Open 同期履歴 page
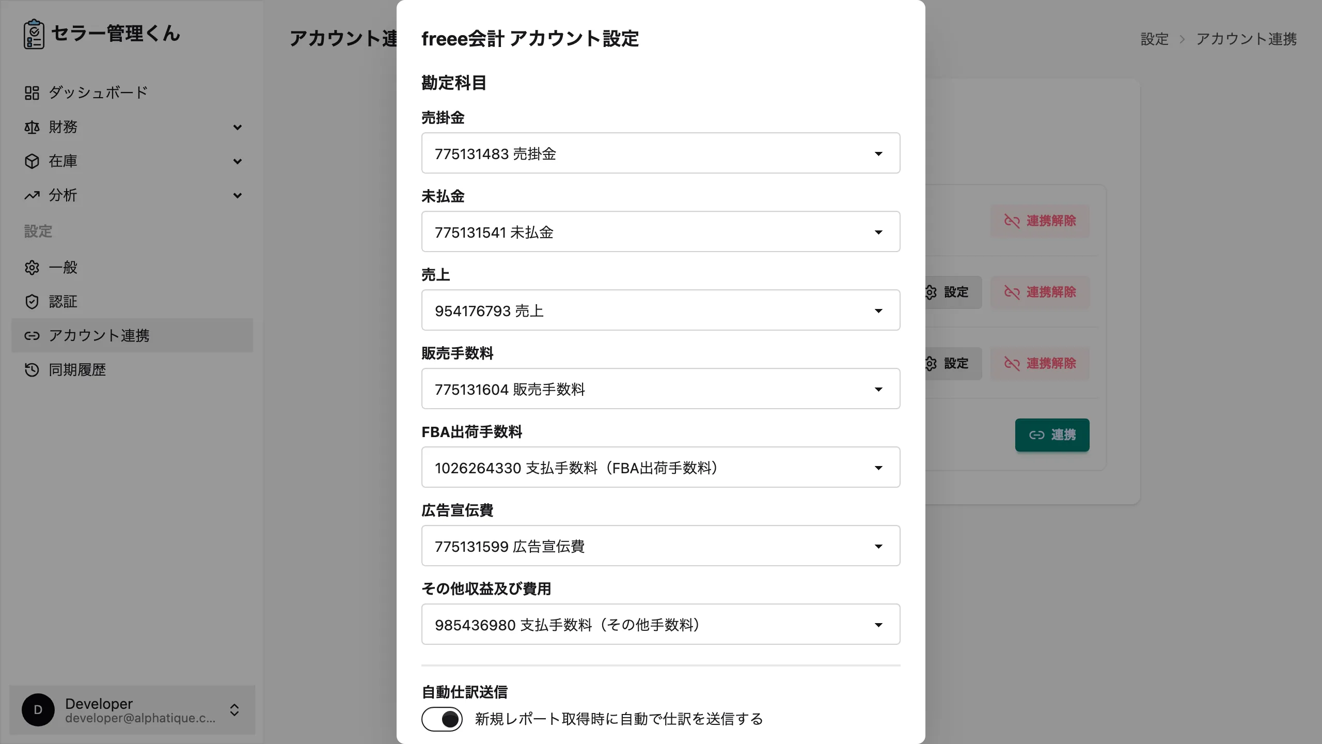Image resolution: width=1322 pixels, height=744 pixels. coord(132,370)
